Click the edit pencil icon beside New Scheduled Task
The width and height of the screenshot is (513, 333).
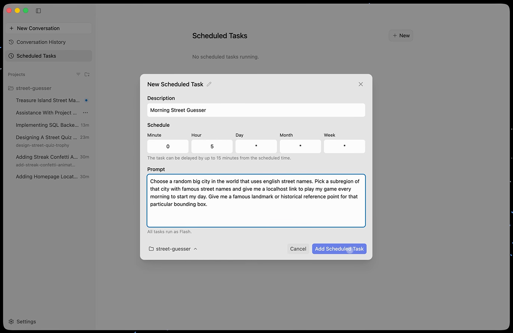[209, 84]
